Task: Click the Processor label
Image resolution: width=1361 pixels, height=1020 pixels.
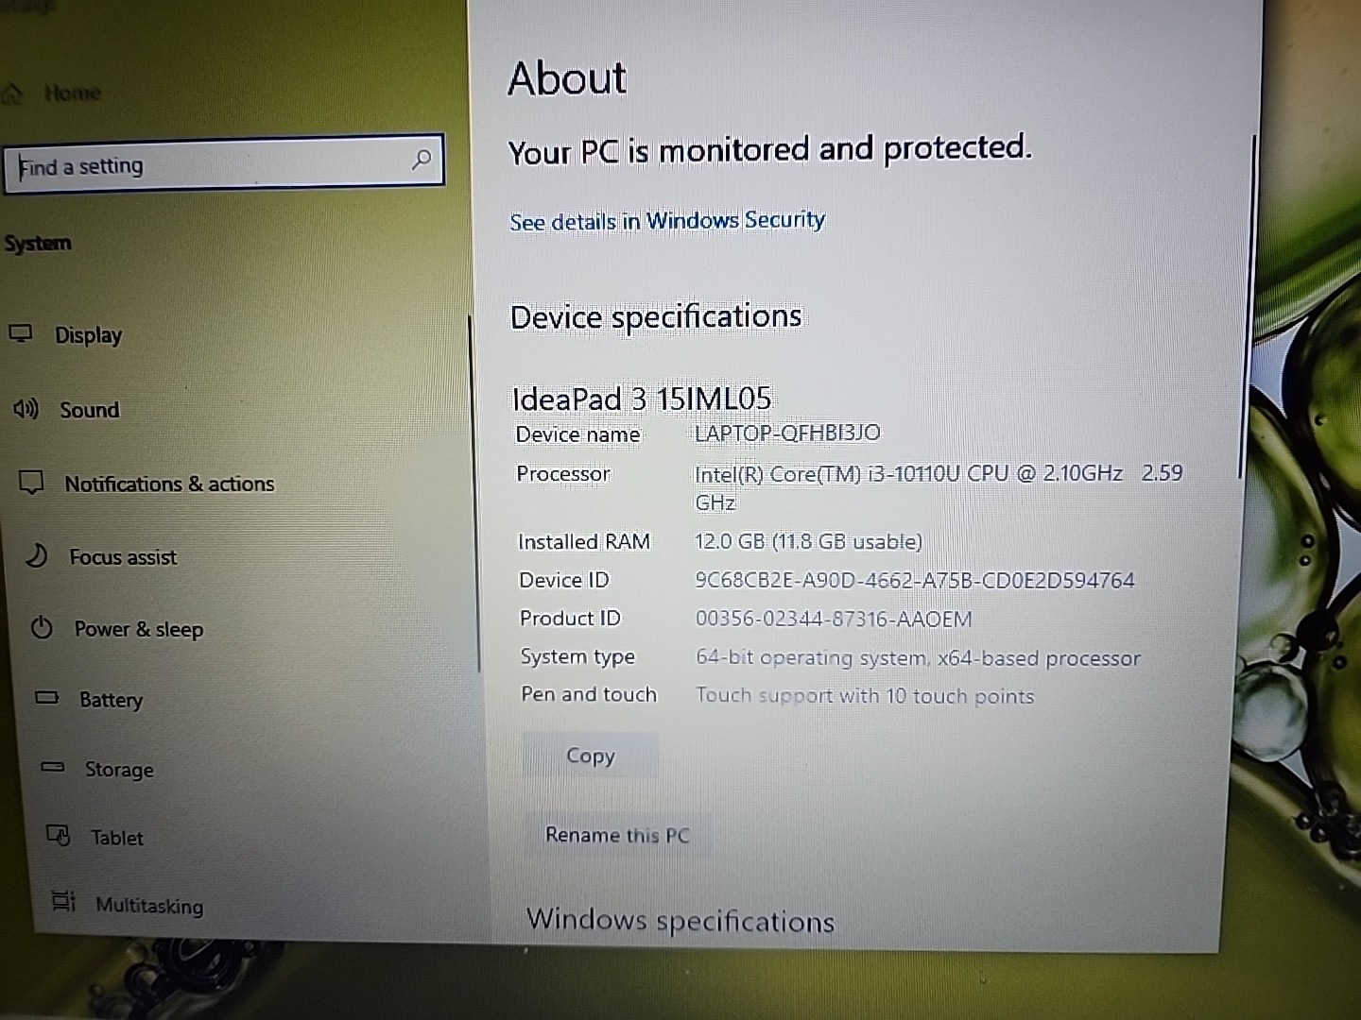Action: tap(563, 473)
